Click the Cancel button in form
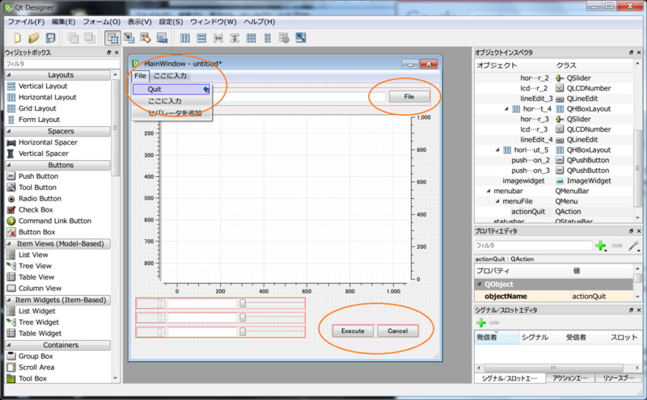 [398, 331]
